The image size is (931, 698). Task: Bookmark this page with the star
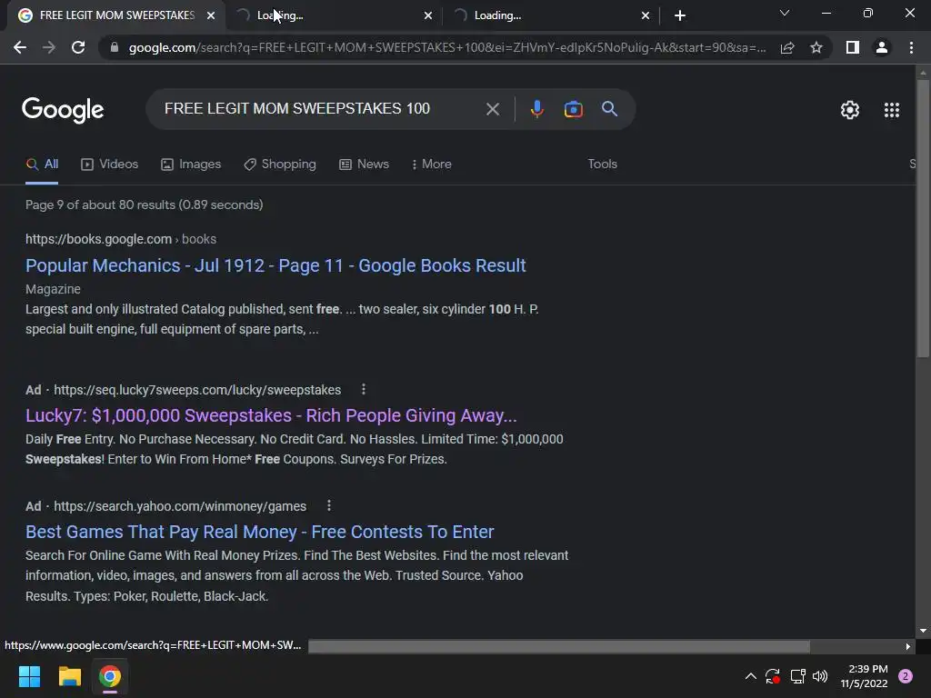pos(816,47)
